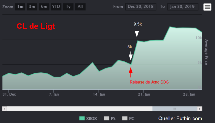
Task: Edit the From date Dec 30, 2018
Action: [x=141, y=7]
